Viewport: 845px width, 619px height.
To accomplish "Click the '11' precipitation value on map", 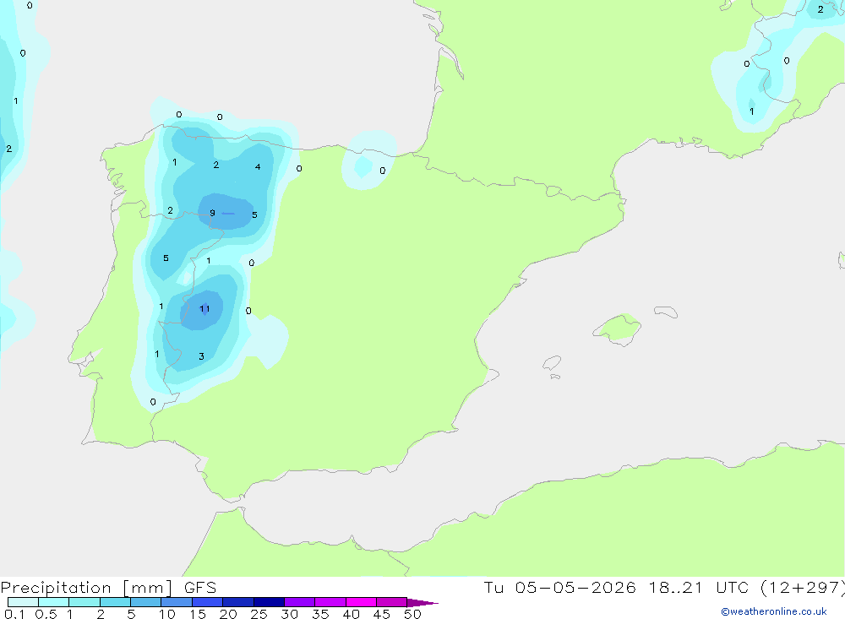I will (204, 309).
